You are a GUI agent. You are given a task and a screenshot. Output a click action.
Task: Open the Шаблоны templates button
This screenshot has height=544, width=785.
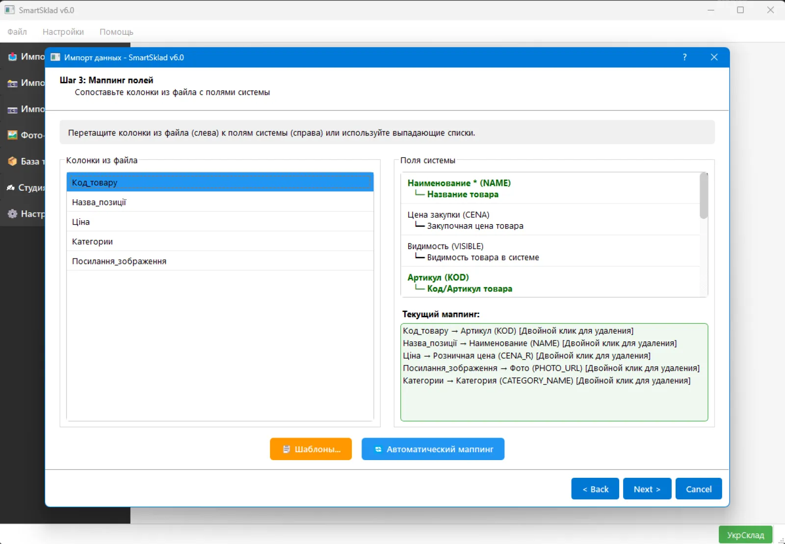click(x=311, y=449)
